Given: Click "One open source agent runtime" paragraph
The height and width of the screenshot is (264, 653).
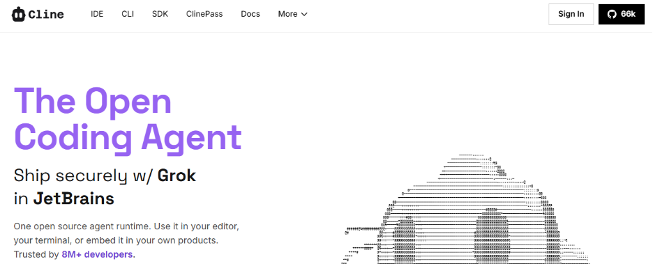Looking at the screenshot, I should [x=126, y=241].
